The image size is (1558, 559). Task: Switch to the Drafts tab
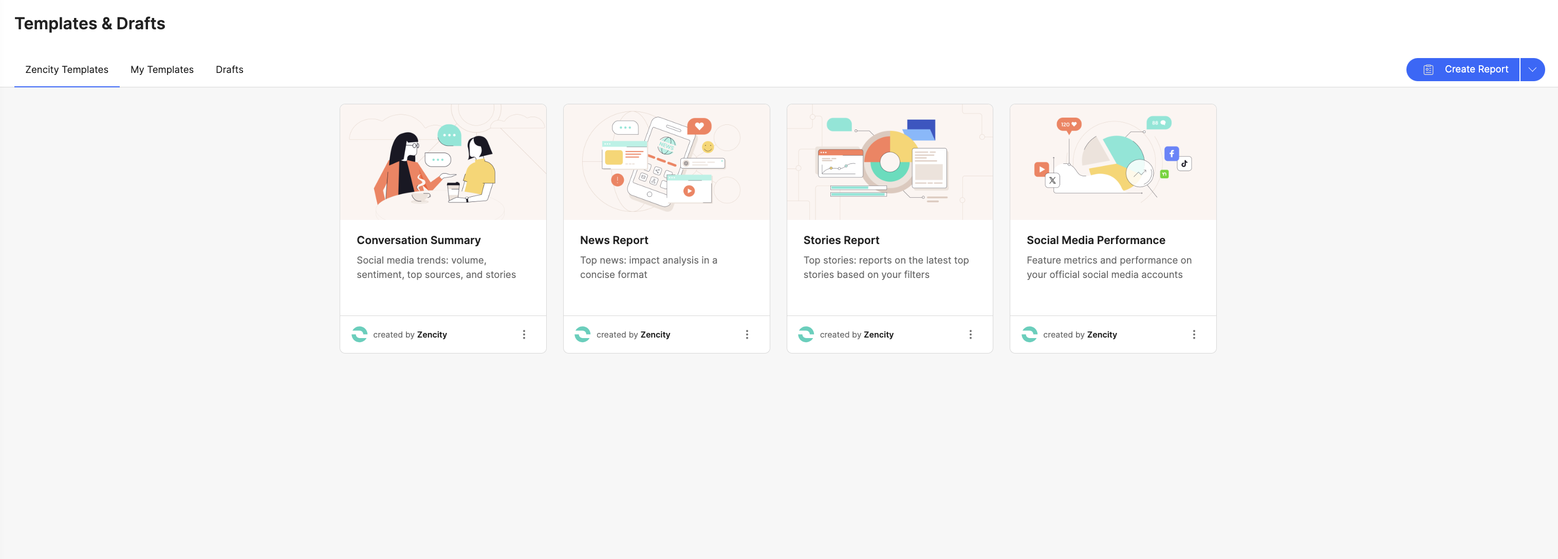coord(229,69)
